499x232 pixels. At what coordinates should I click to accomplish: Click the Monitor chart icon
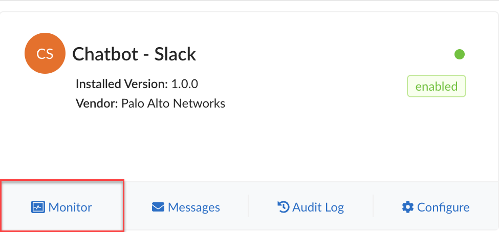point(38,207)
